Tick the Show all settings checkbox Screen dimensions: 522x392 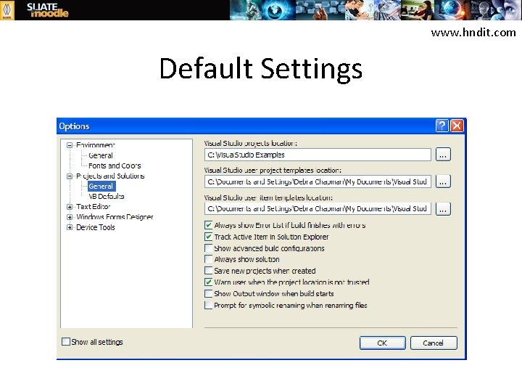[66, 342]
